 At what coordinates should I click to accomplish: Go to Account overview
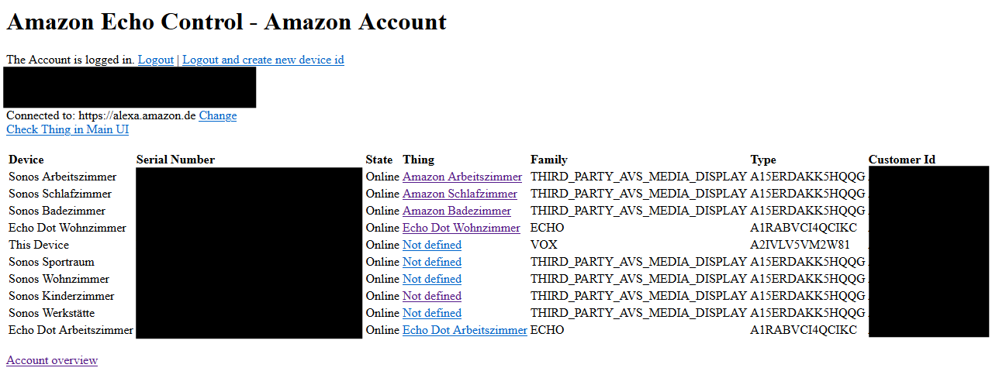pyautogui.click(x=52, y=360)
